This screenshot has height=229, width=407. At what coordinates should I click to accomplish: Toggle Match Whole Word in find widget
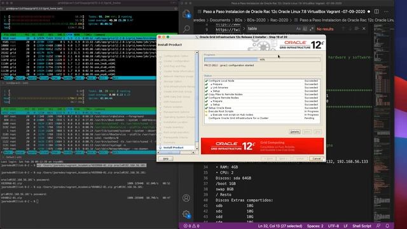click(305, 29)
